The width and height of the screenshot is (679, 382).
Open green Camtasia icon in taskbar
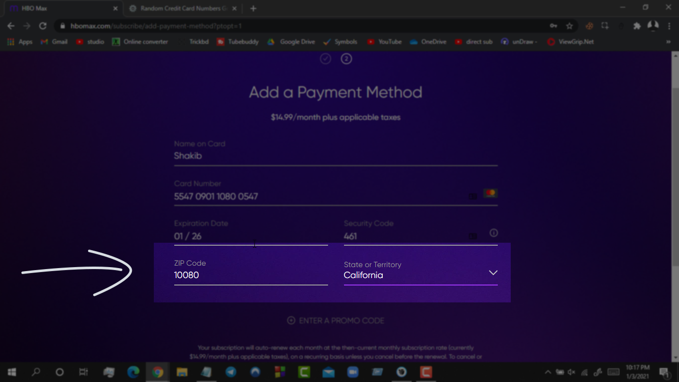304,372
